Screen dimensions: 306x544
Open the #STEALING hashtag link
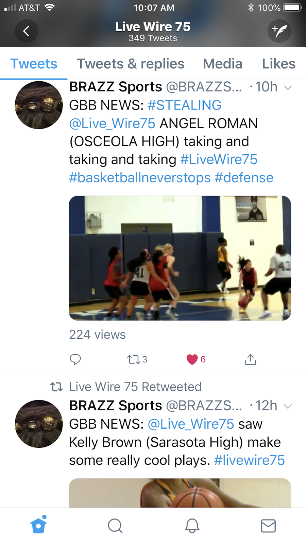pyautogui.click(x=185, y=105)
